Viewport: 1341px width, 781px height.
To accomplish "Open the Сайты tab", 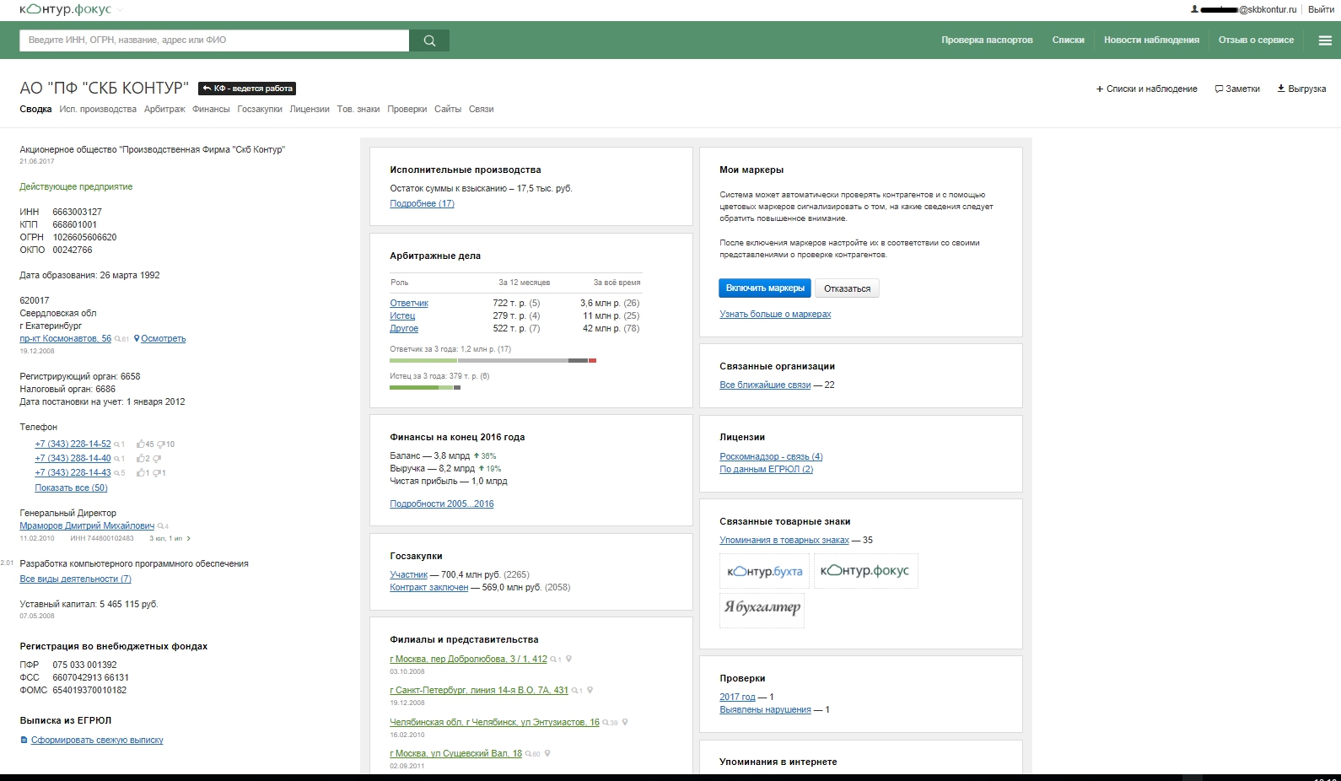I will click(x=448, y=109).
